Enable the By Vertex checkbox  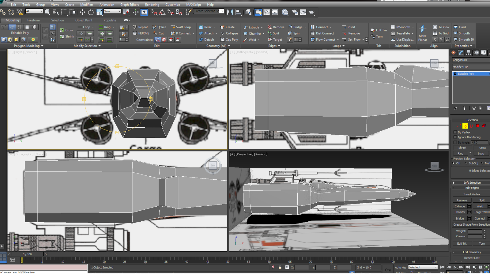click(x=455, y=132)
